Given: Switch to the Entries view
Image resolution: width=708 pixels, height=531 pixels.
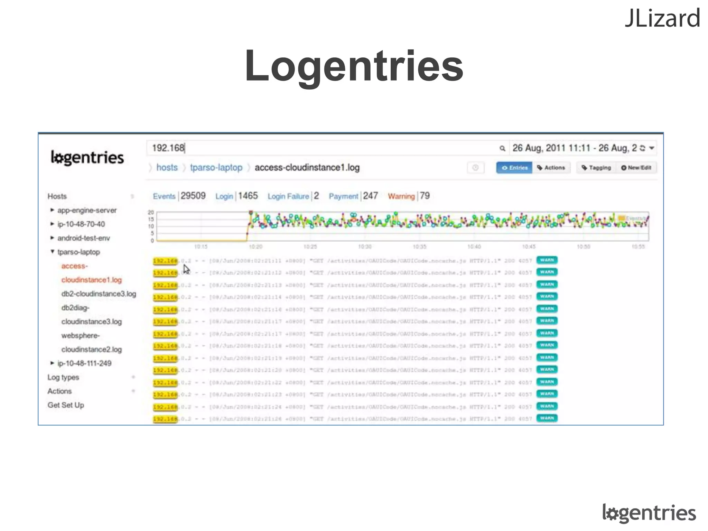Looking at the screenshot, I should pyautogui.click(x=514, y=168).
